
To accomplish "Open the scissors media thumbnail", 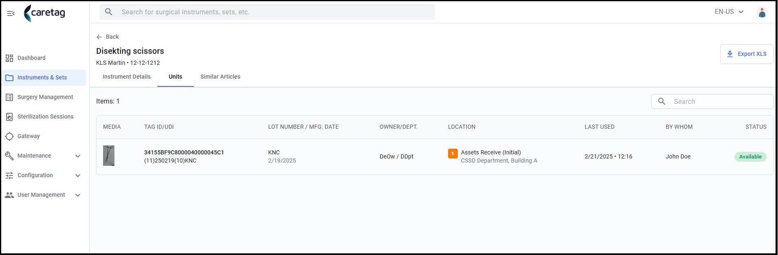I will click(x=109, y=156).
